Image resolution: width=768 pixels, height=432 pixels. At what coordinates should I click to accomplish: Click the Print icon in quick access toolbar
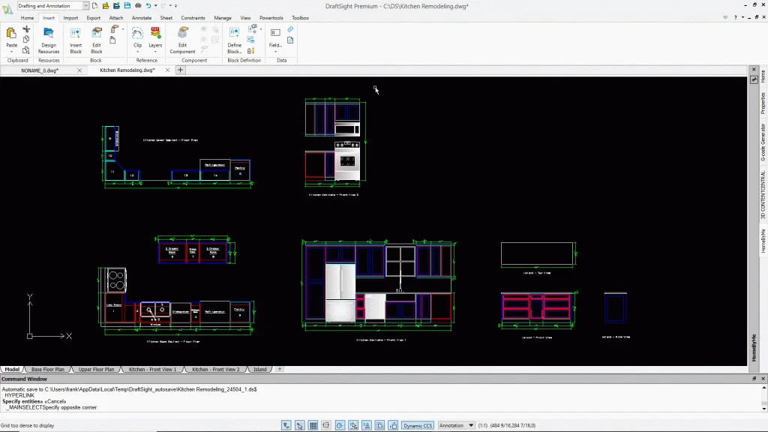tap(137, 6)
